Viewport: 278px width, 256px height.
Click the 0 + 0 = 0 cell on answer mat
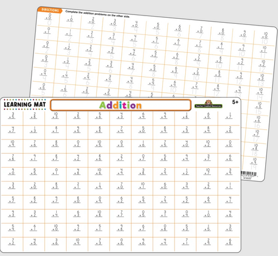point(49,19)
